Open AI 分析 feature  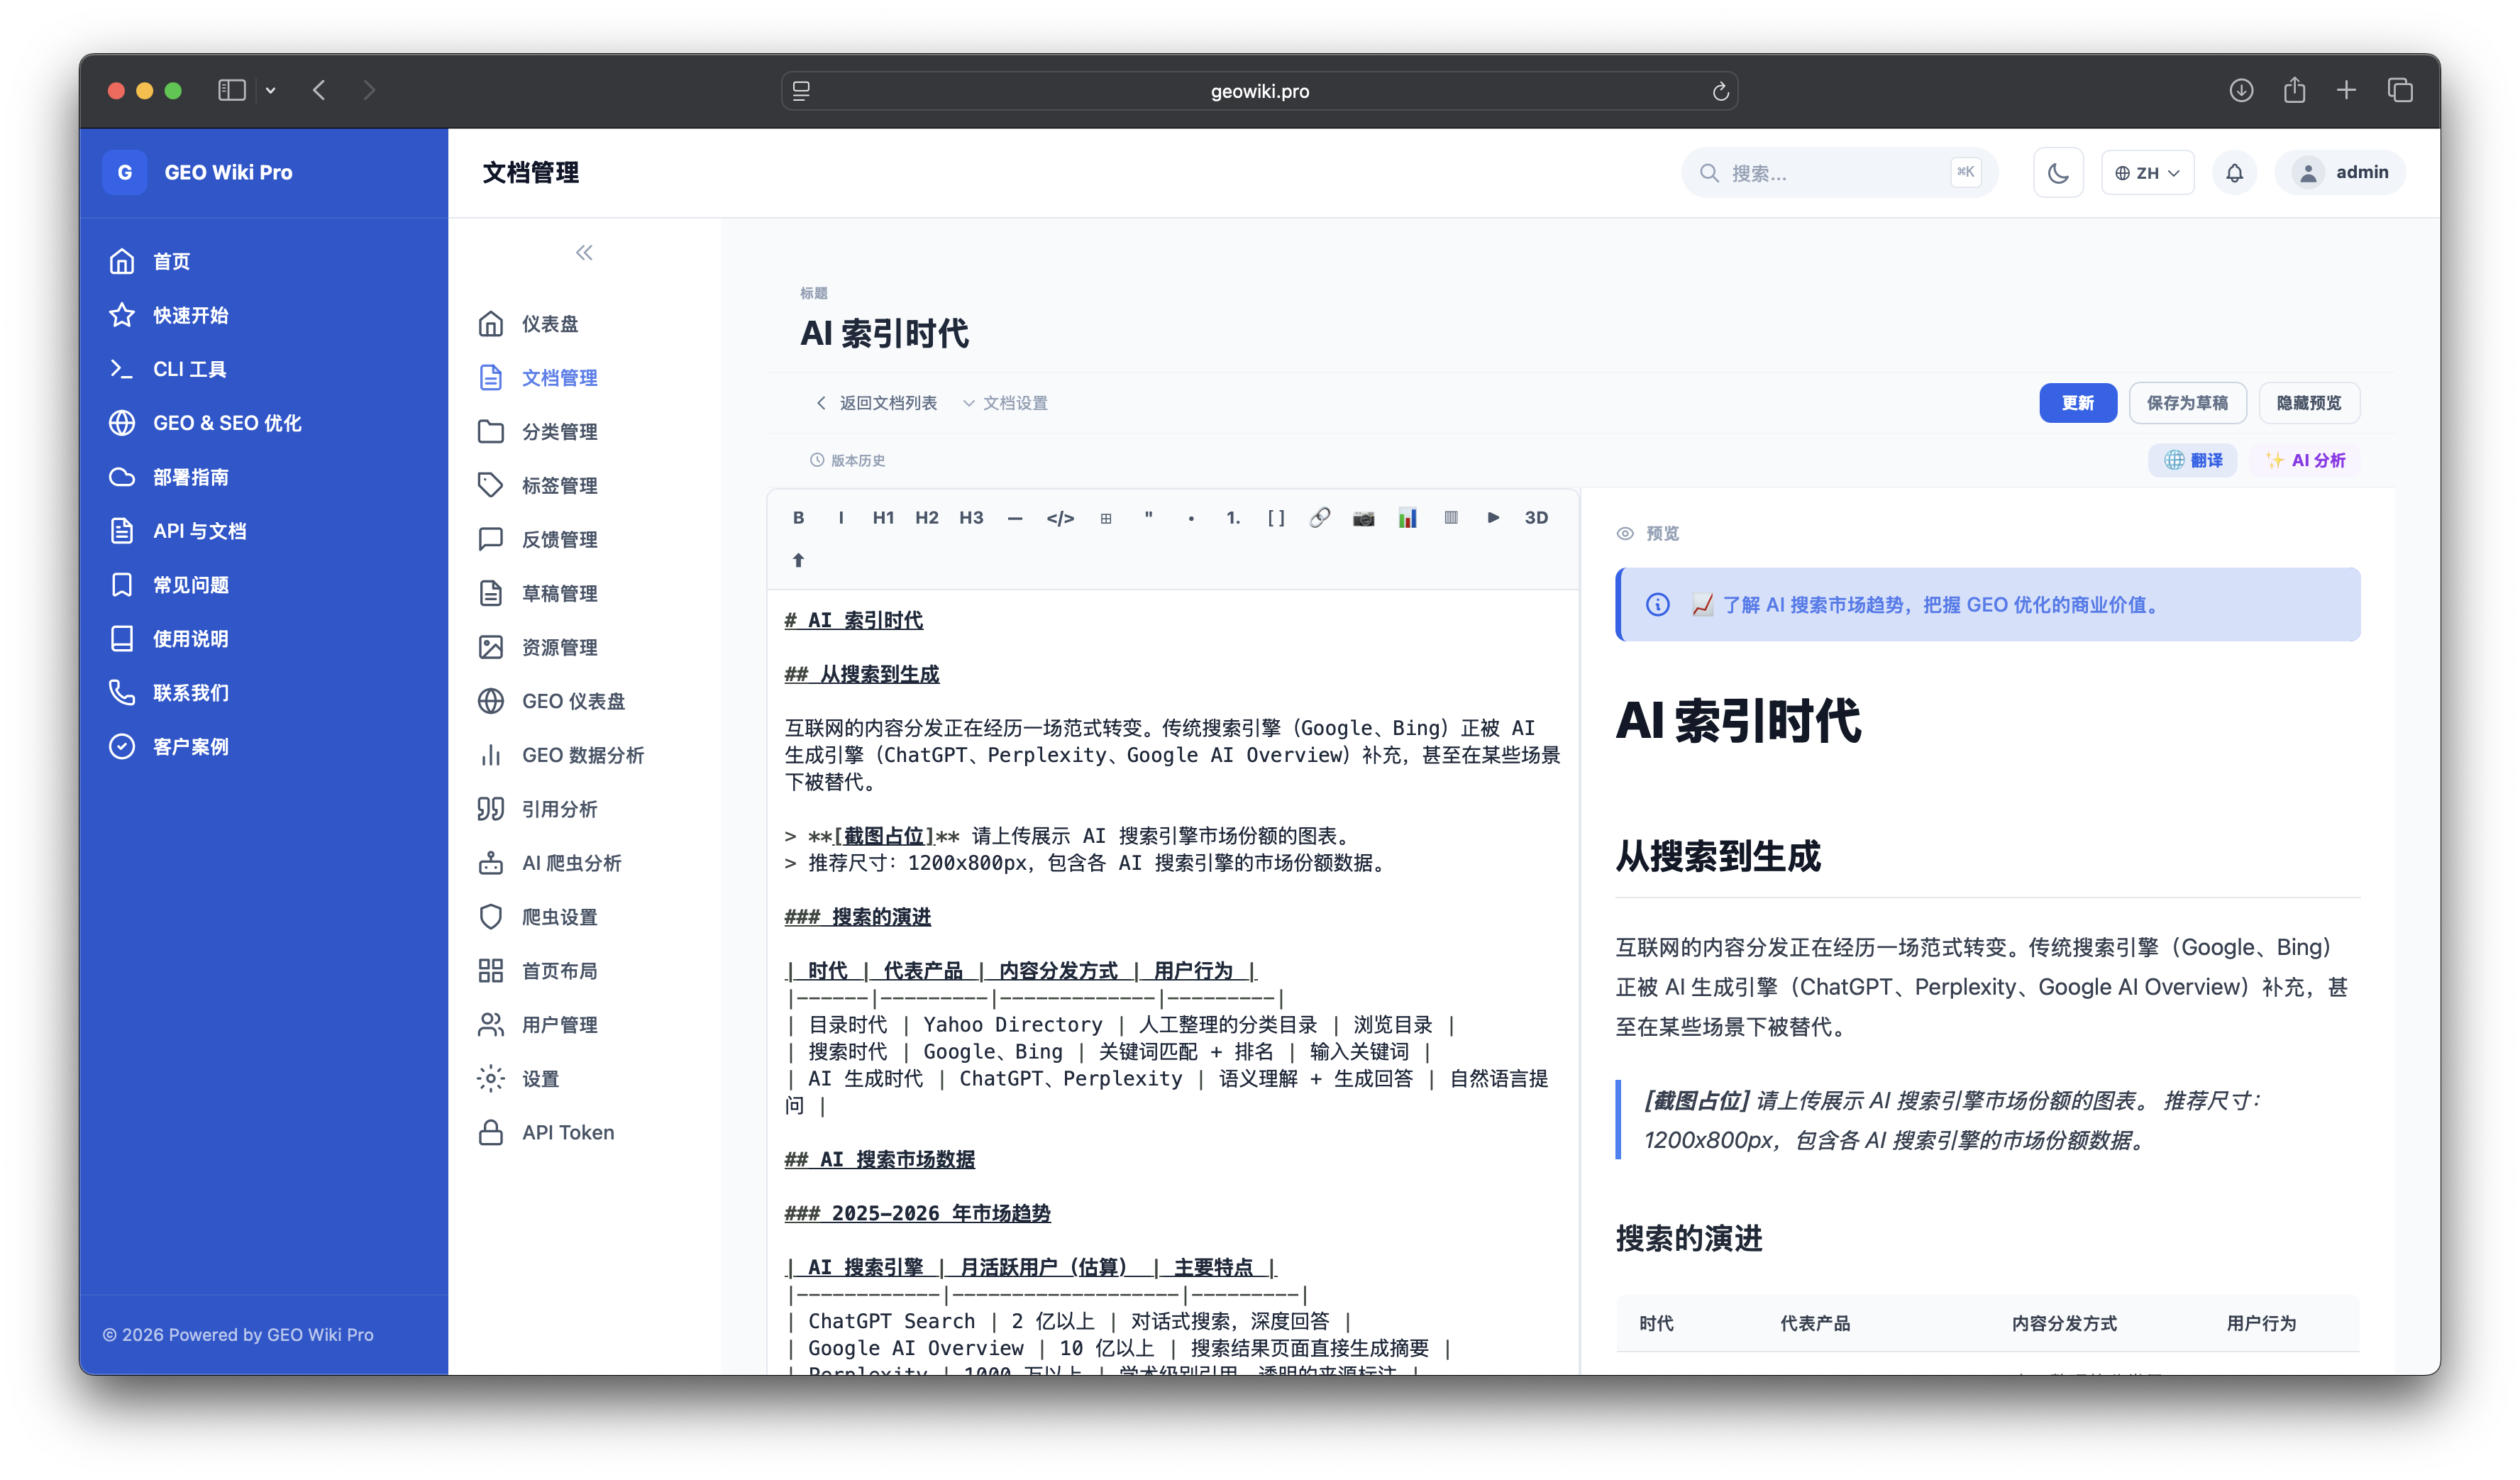2305,460
